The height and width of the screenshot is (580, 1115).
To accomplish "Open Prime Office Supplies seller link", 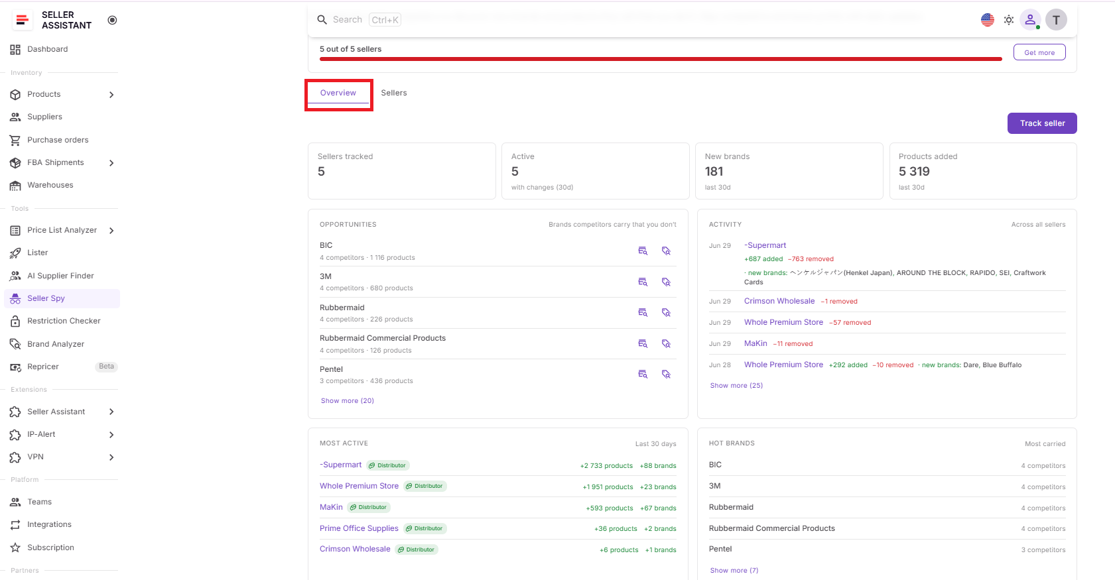I will pos(359,529).
